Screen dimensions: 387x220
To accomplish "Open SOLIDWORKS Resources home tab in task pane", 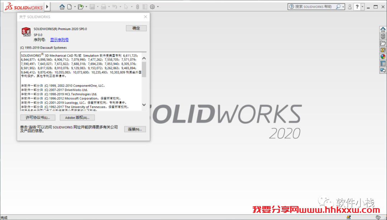I will coord(383,30).
